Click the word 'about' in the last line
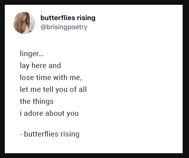Viewport: 189px width, 158px height. pyautogui.click(x=55, y=113)
